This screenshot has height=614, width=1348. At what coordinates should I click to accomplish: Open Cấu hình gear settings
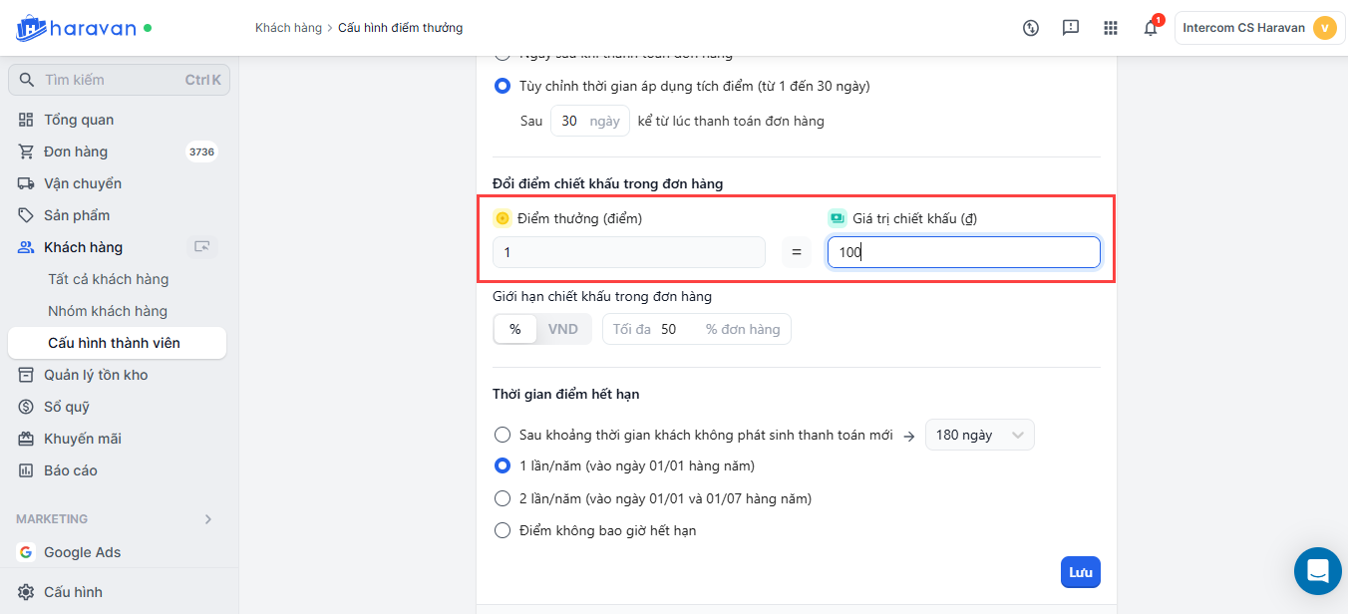[73, 592]
